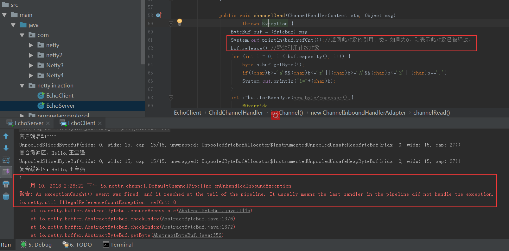Click the up arrow icon in the Run console toolbar
Viewport: 509px width, 251px height.
point(6,136)
